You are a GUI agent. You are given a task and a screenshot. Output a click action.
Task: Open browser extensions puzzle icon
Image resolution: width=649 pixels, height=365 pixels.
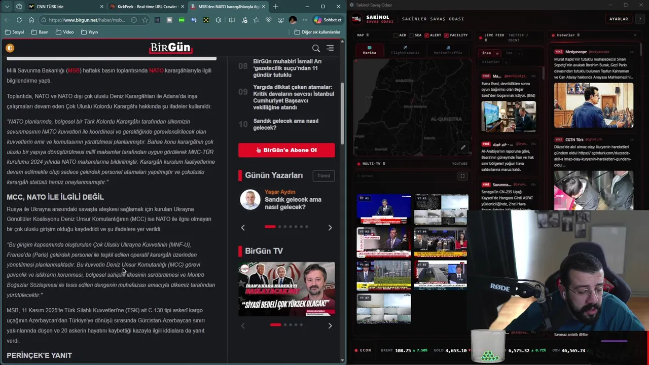pos(218,20)
